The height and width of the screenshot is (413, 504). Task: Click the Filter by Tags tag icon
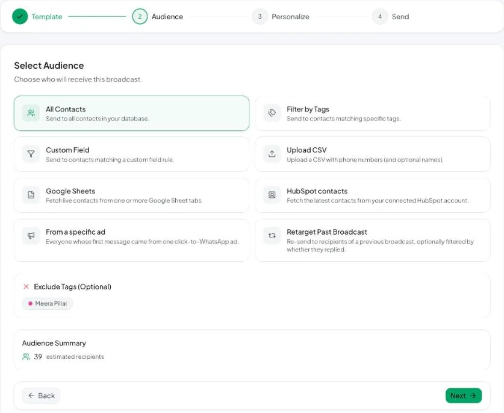point(272,113)
